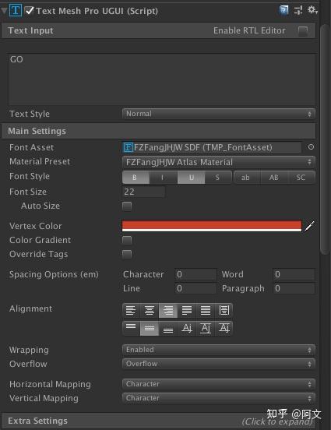Select top vertical alignment
Image resolution: width=331 pixels, height=430 pixels.
click(x=131, y=328)
